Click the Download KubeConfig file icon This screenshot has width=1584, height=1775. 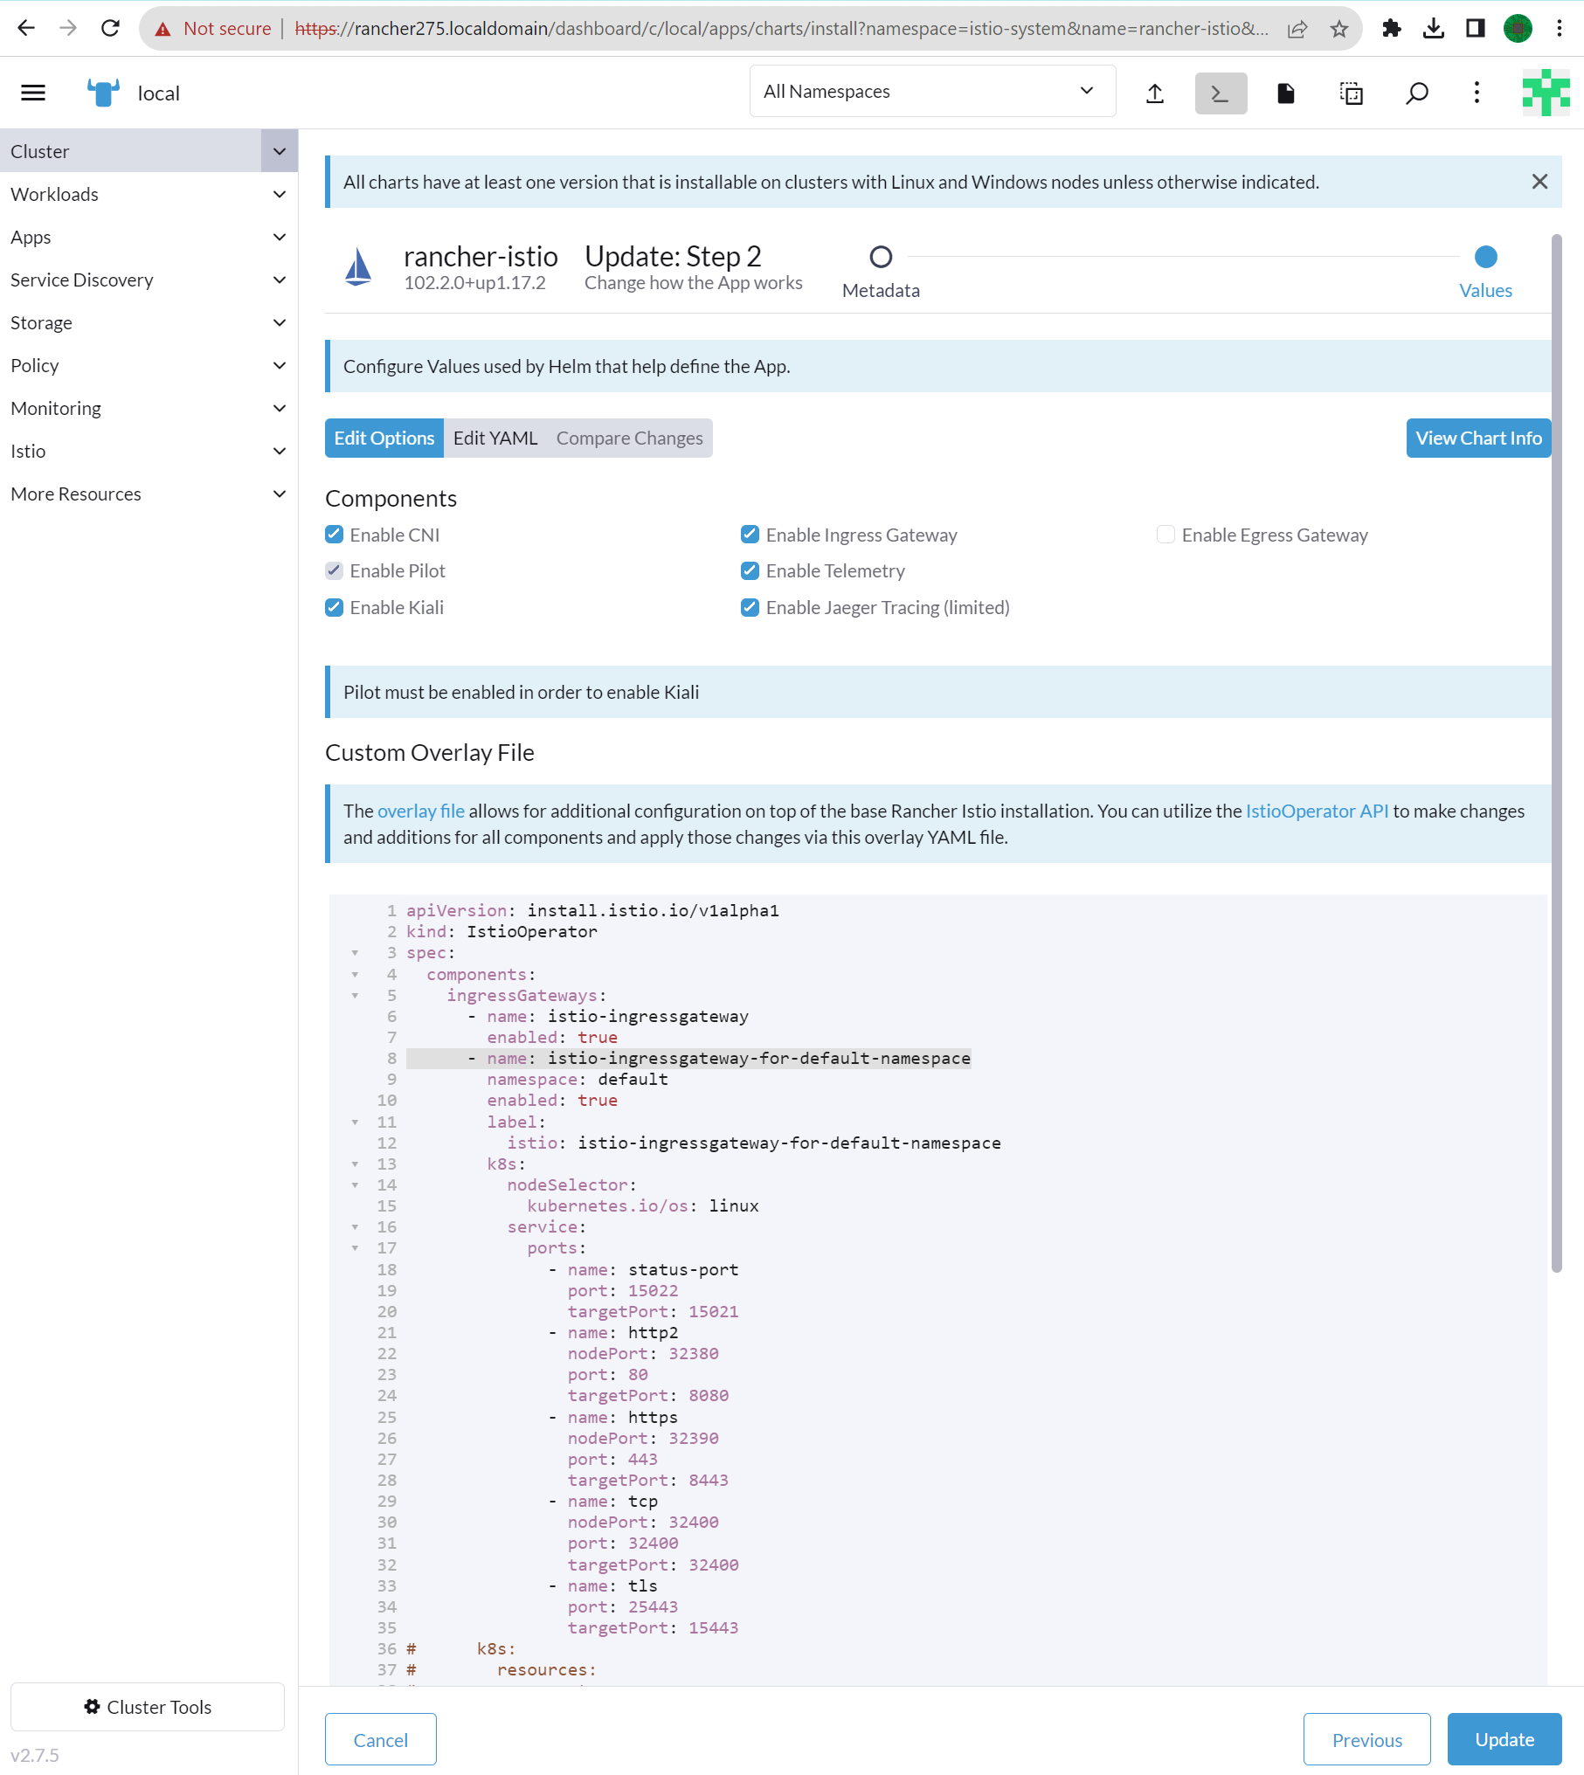(1285, 93)
